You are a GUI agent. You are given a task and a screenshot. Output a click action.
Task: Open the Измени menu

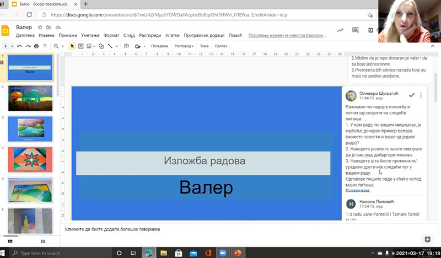coord(46,35)
